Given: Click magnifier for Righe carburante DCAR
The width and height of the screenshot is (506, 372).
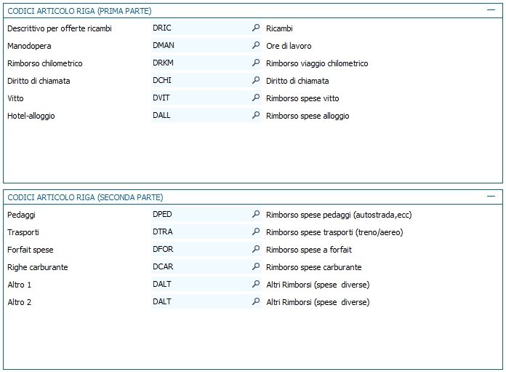Looking at the screenshot, I should point(255,267).
